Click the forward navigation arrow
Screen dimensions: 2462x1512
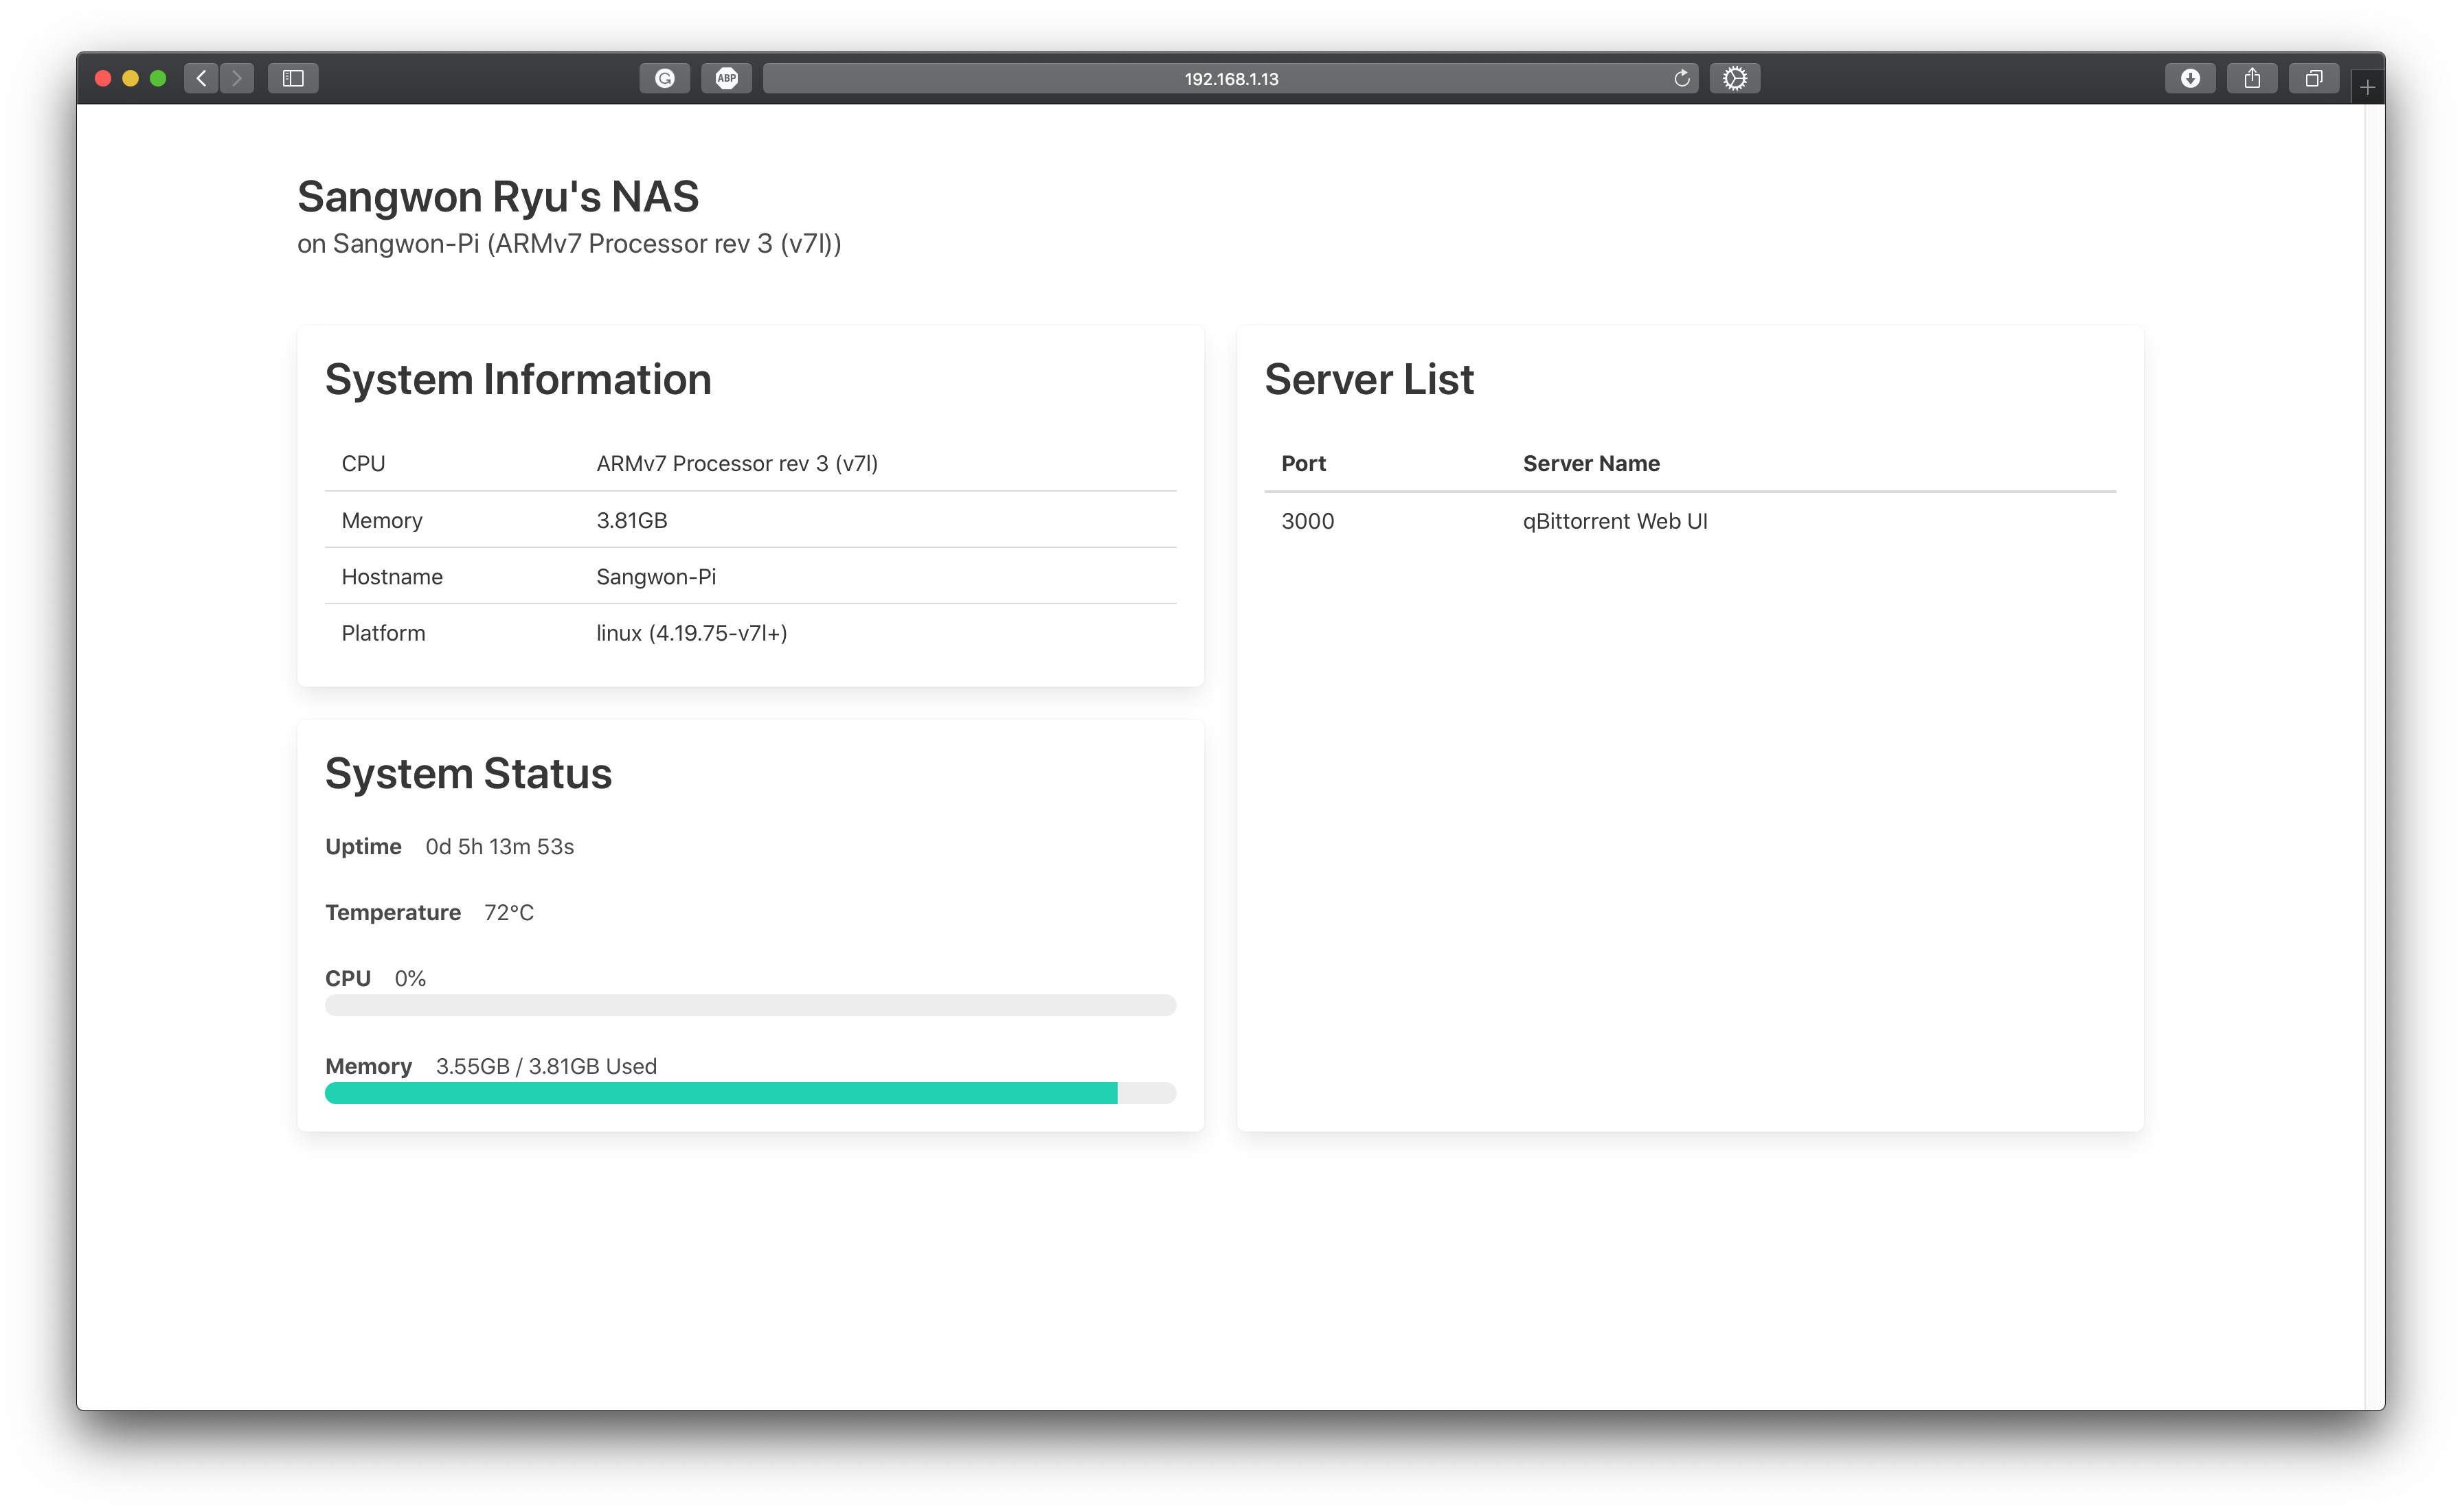pos(237,78)
